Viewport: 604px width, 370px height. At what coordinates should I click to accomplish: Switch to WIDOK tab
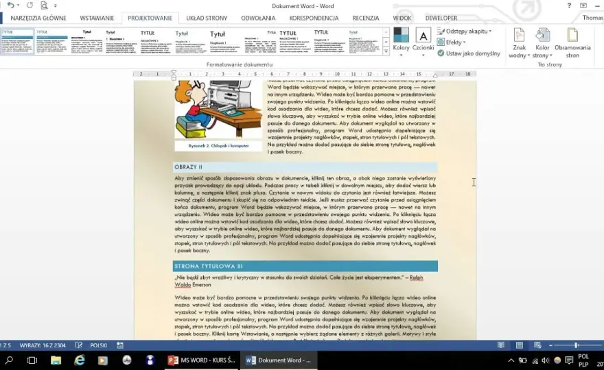(402, 18)
